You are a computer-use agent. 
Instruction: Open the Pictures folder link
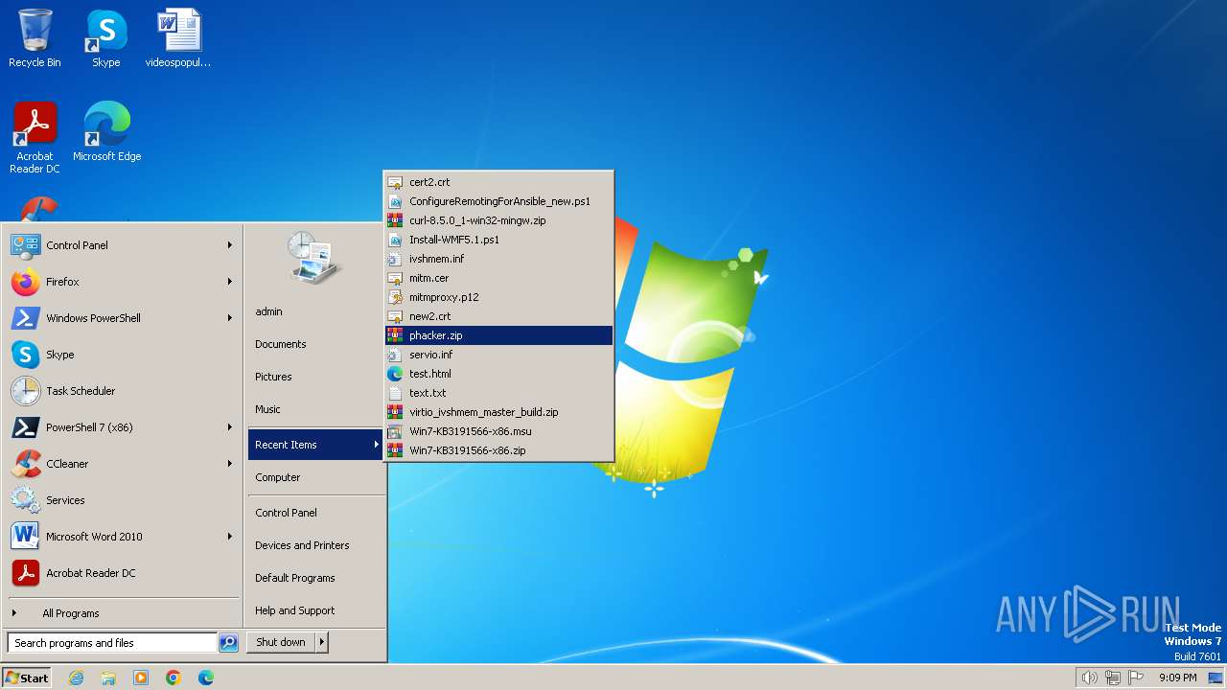[x=273, y=377]
